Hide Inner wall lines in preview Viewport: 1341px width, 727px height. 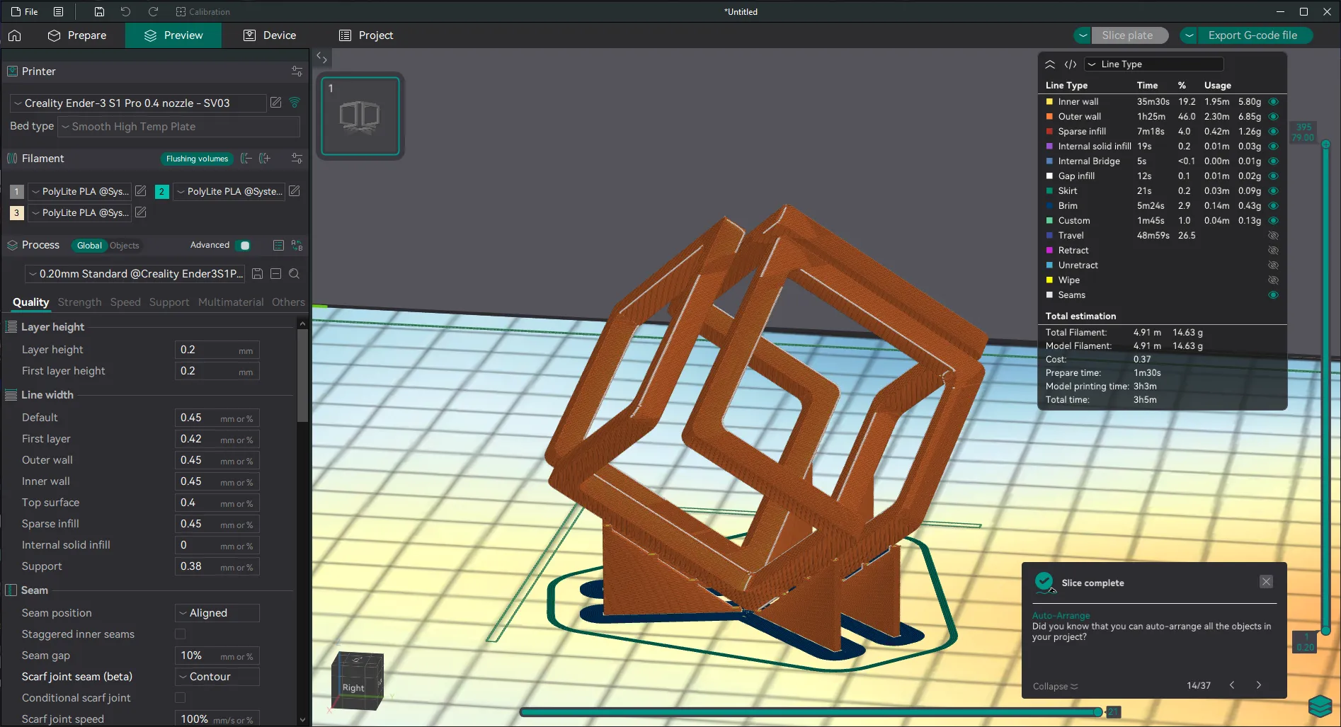click(1273, 102)
